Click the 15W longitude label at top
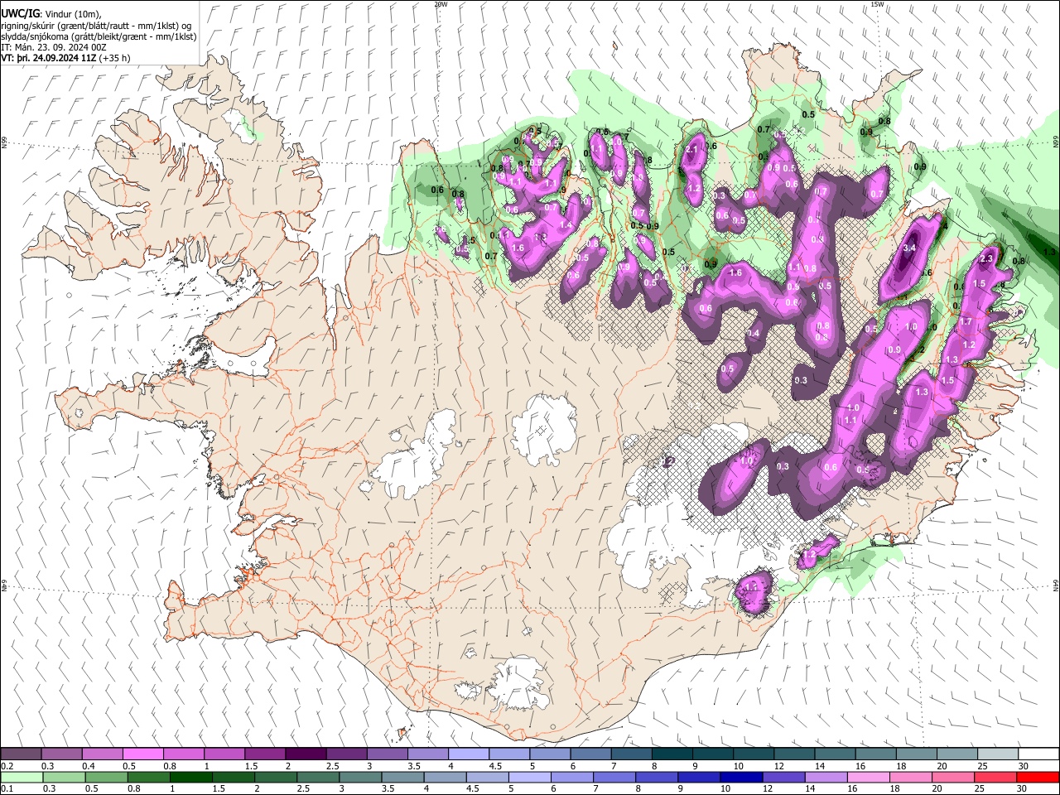This screenshot has height=795, width=1060. click(877, 4)
